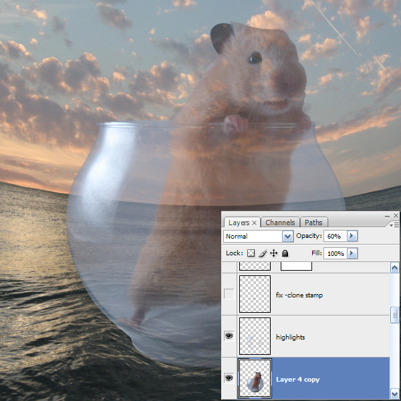Click the lock transparent pixels icon

(251, 254)
